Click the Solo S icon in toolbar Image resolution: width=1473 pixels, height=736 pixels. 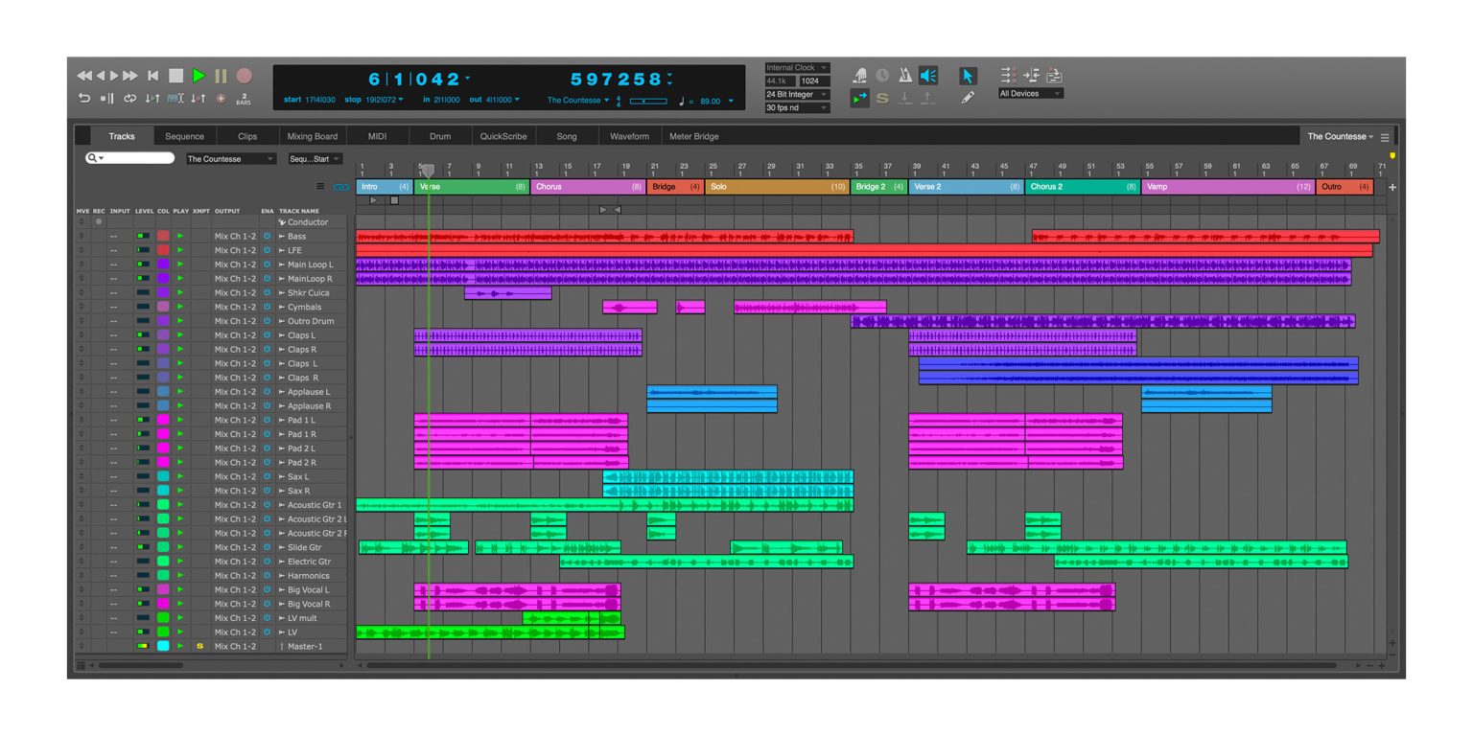click(882, 98)
